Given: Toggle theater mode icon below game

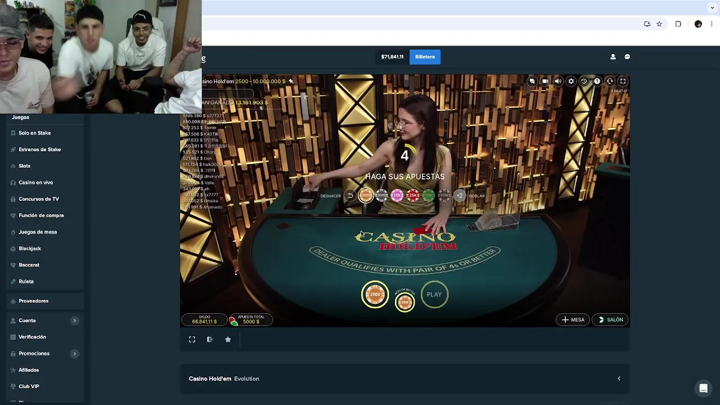Looking at the screenshot, I should click(x=210, y=339).
